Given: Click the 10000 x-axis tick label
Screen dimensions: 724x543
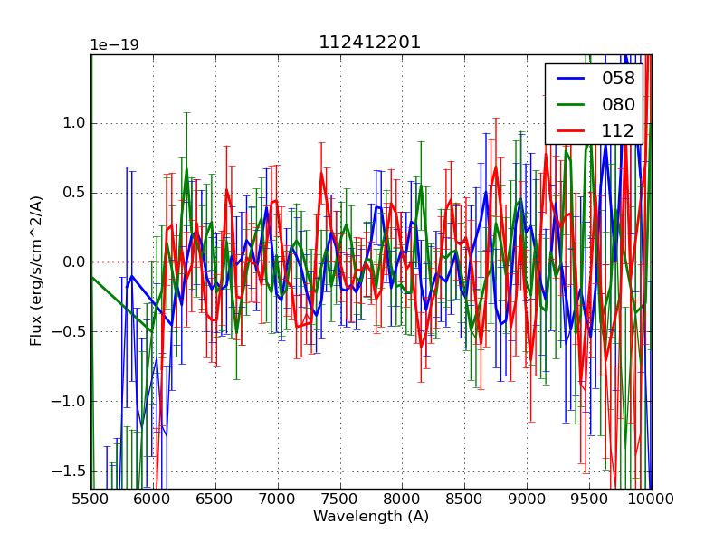Looking at the screenshot, I should 651,499.
